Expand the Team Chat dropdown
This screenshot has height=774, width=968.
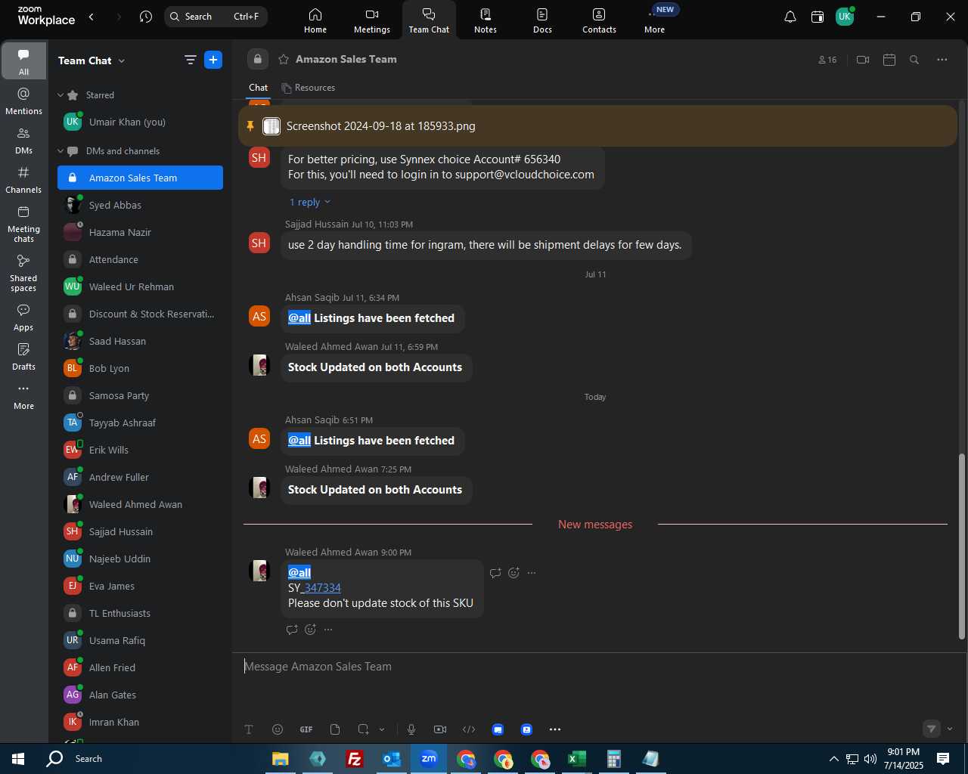pos(122,60)
